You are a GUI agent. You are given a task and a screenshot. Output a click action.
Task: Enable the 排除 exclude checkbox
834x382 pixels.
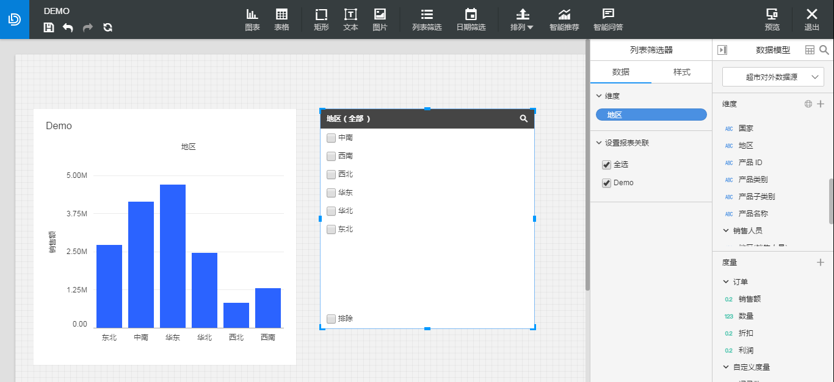click(331, 319)
